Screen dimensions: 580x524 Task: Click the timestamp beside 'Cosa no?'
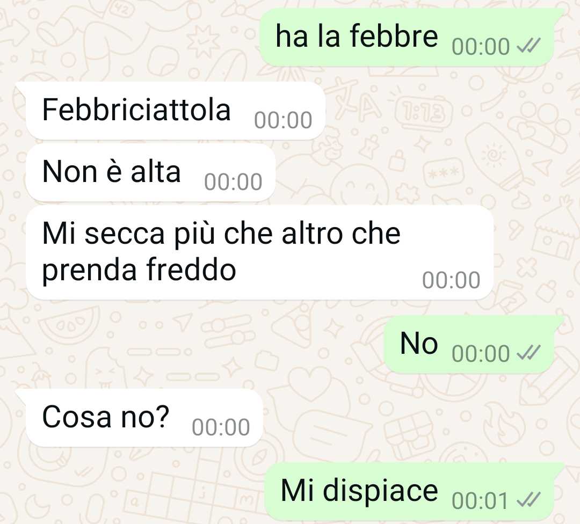point(221,427)
